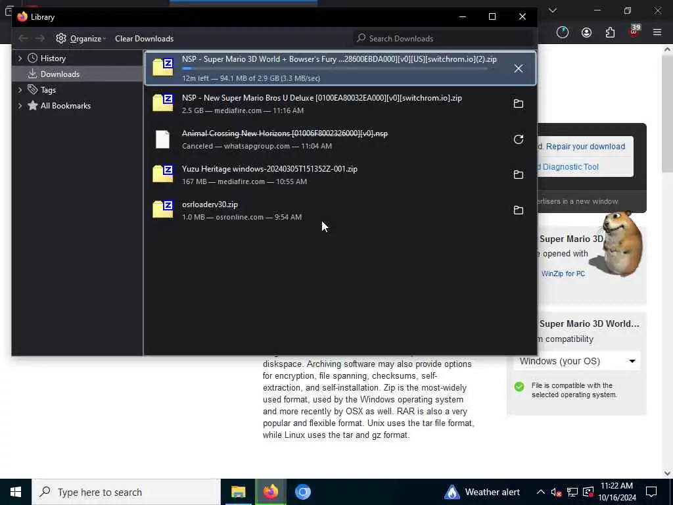673x505 pixels.
Task: Click the blank file icon of Animal Crossing
Action: [x=163, y=139]
